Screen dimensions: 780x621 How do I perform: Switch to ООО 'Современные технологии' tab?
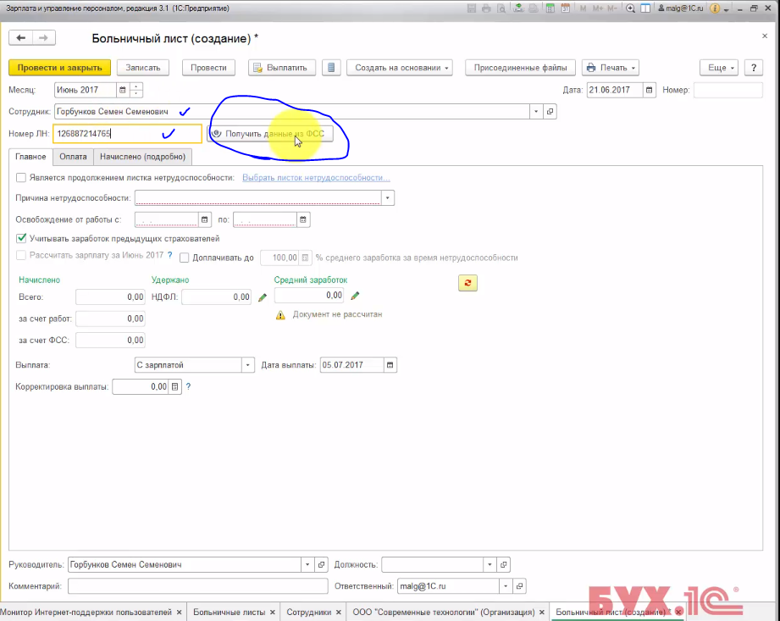(444, 612)
